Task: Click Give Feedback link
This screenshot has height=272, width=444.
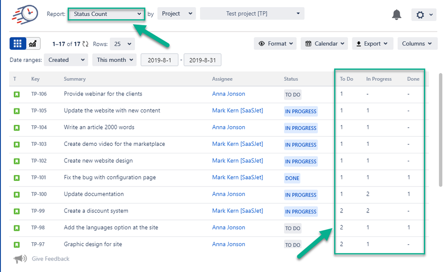Action: 50,259
